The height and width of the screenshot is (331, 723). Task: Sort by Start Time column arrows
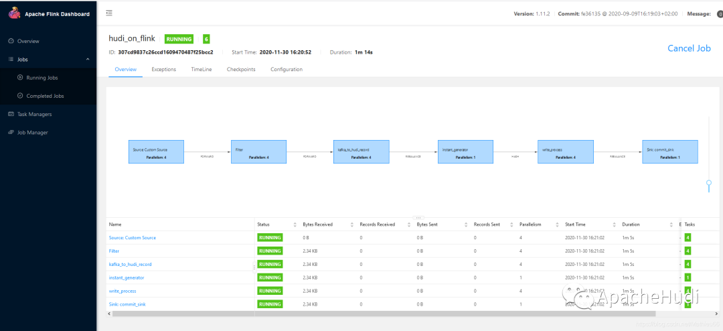614,225
